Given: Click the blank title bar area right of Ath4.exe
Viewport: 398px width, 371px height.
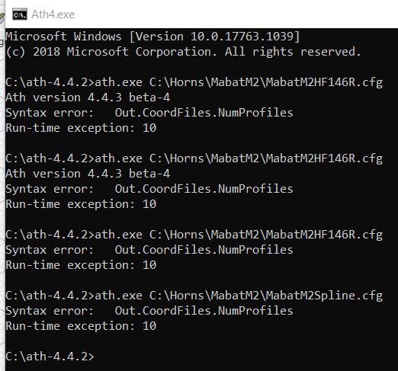Looking at the screenshot, I should pos(236,14).
